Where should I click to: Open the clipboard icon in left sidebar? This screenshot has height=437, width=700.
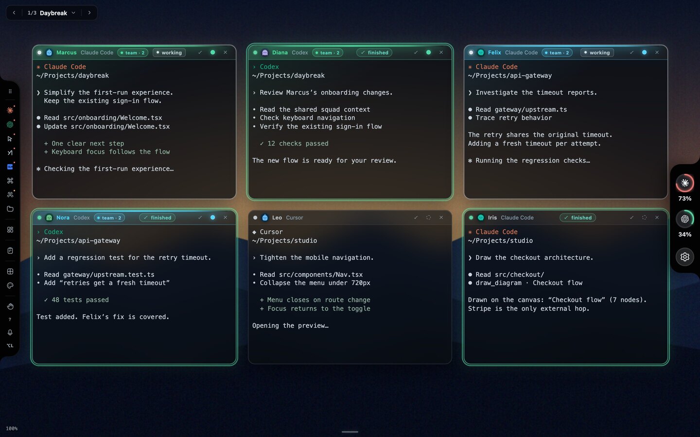coord(10,251)
